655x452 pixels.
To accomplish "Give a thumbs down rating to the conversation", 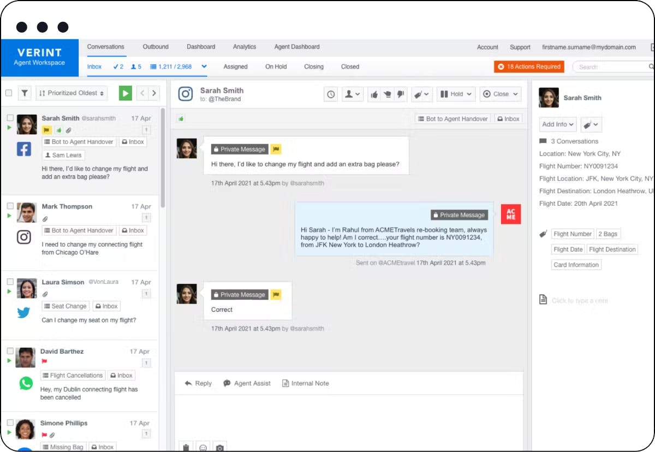I will 401,94.
